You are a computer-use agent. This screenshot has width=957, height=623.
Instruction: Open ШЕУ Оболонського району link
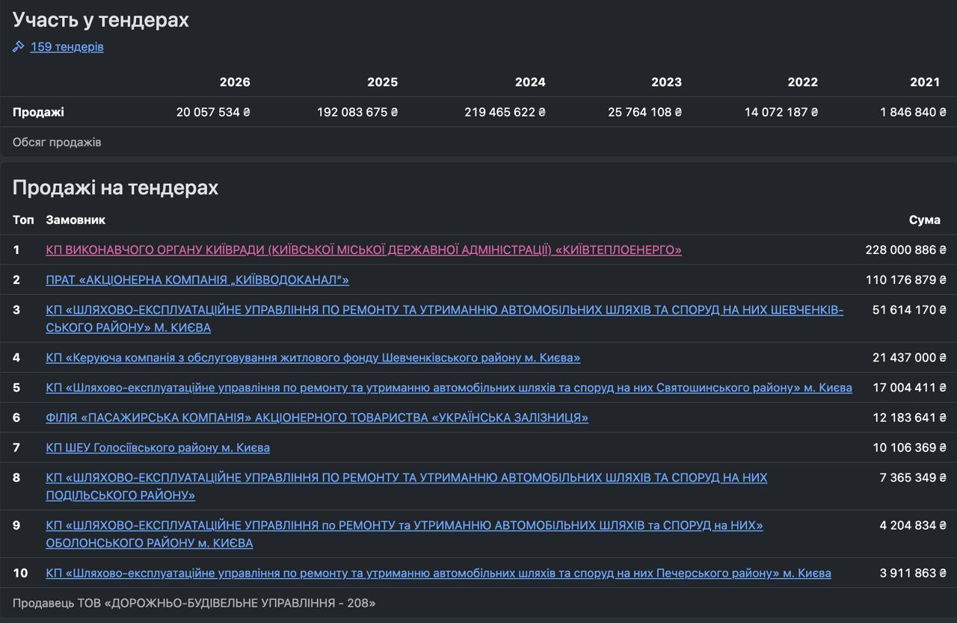click(404, 534)
